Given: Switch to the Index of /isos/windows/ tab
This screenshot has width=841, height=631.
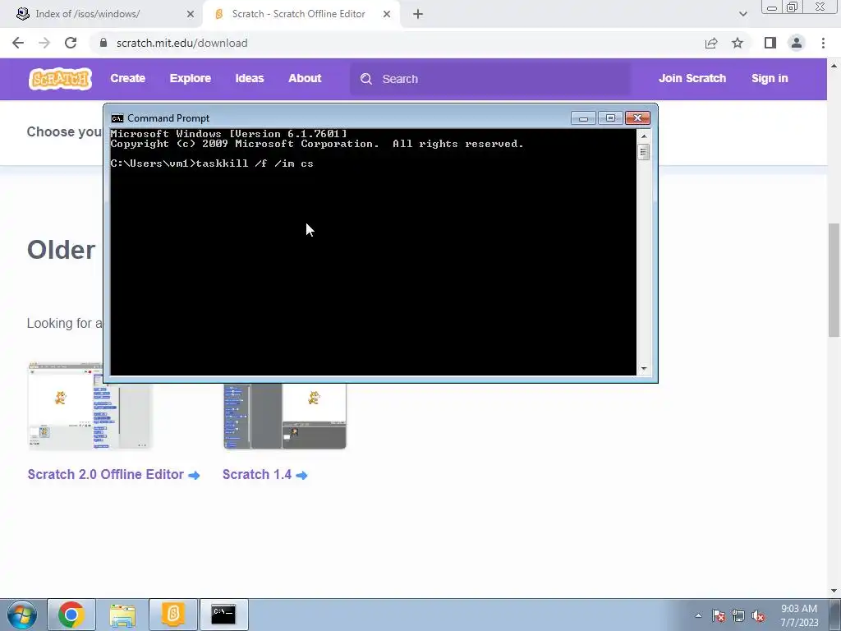Looking at the screenshot, I should point(102,14).
